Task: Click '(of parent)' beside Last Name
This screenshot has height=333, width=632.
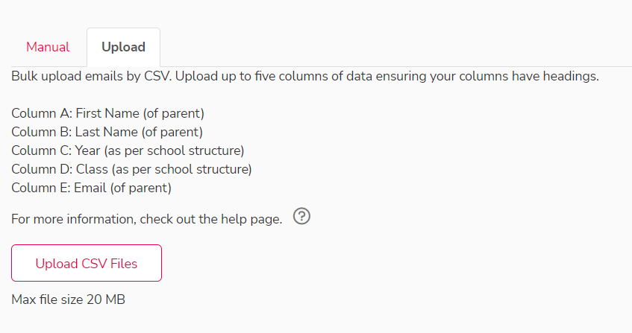Action: 172,132
